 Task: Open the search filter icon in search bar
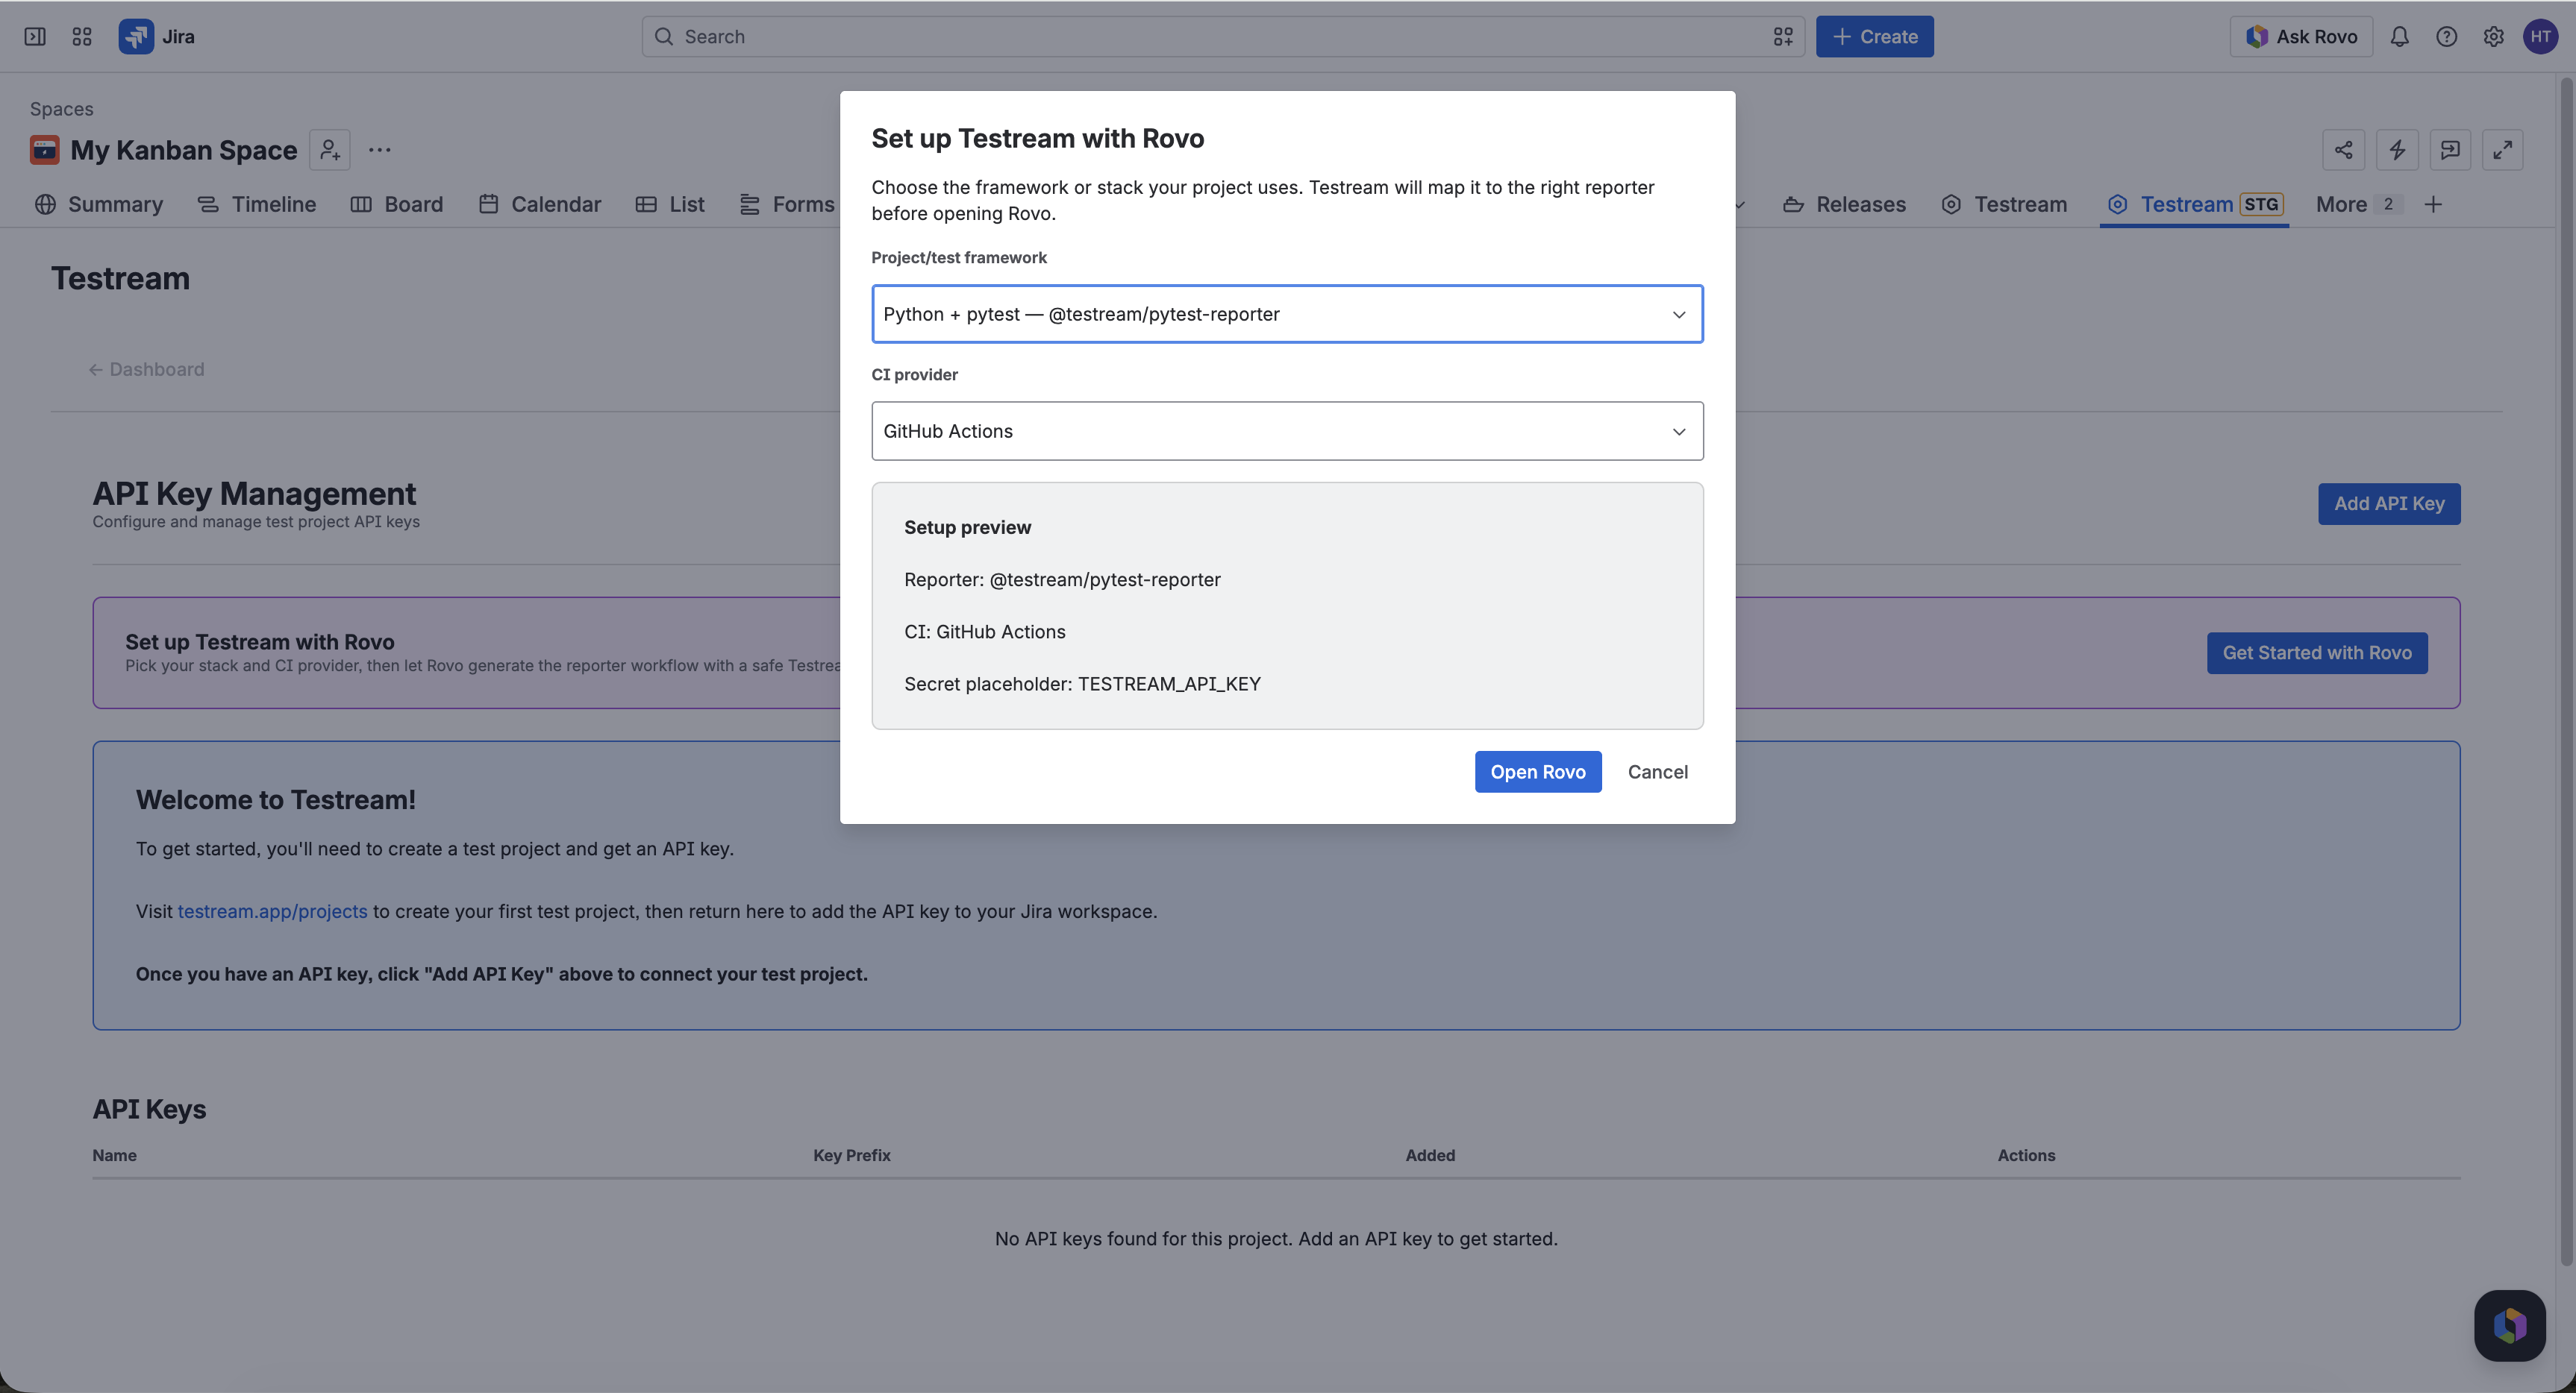(x=1782, y=37)
